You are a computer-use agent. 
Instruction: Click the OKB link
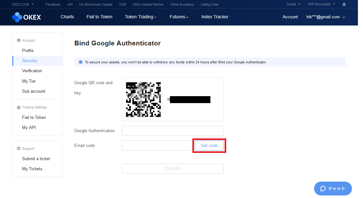pos(123,4)
